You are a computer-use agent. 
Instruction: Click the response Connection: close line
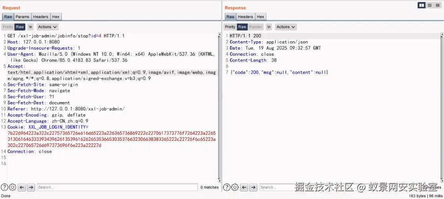[252, 54]
